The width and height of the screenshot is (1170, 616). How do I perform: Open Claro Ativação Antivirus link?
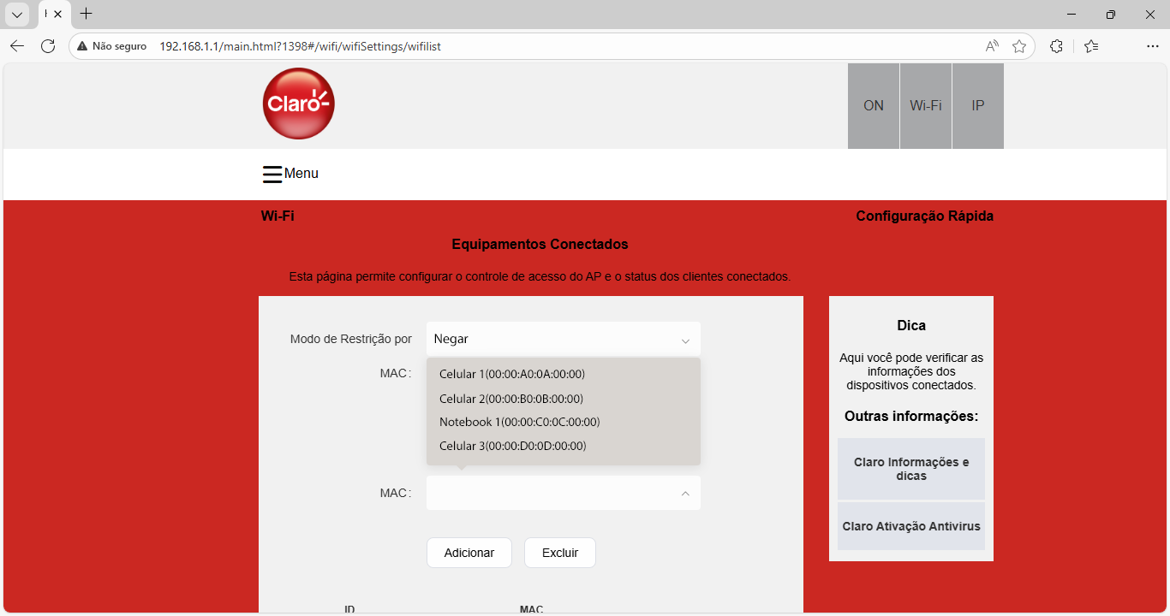(910, 527)
